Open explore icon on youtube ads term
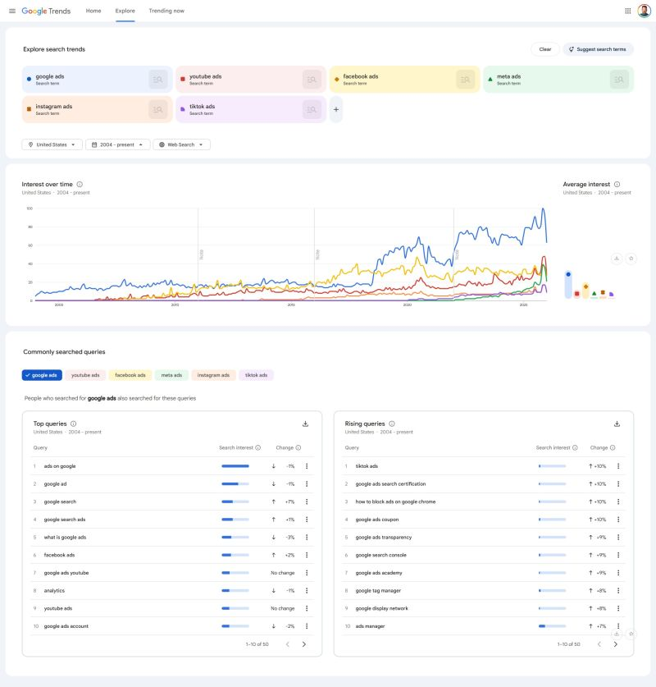656x687 pixels. point(312,80)
